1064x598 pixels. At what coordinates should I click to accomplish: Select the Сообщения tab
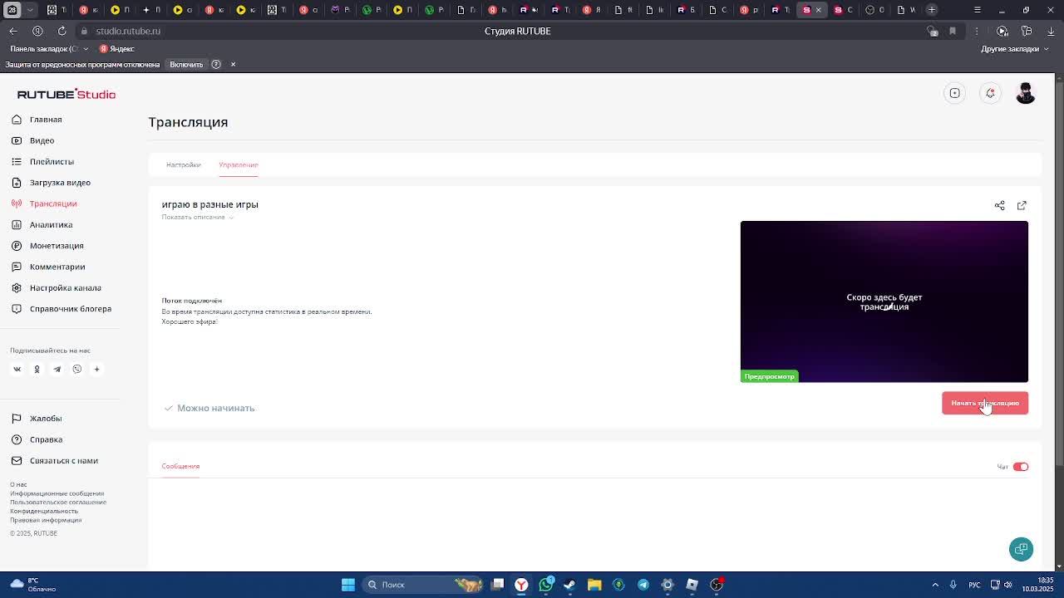[180, 466]
